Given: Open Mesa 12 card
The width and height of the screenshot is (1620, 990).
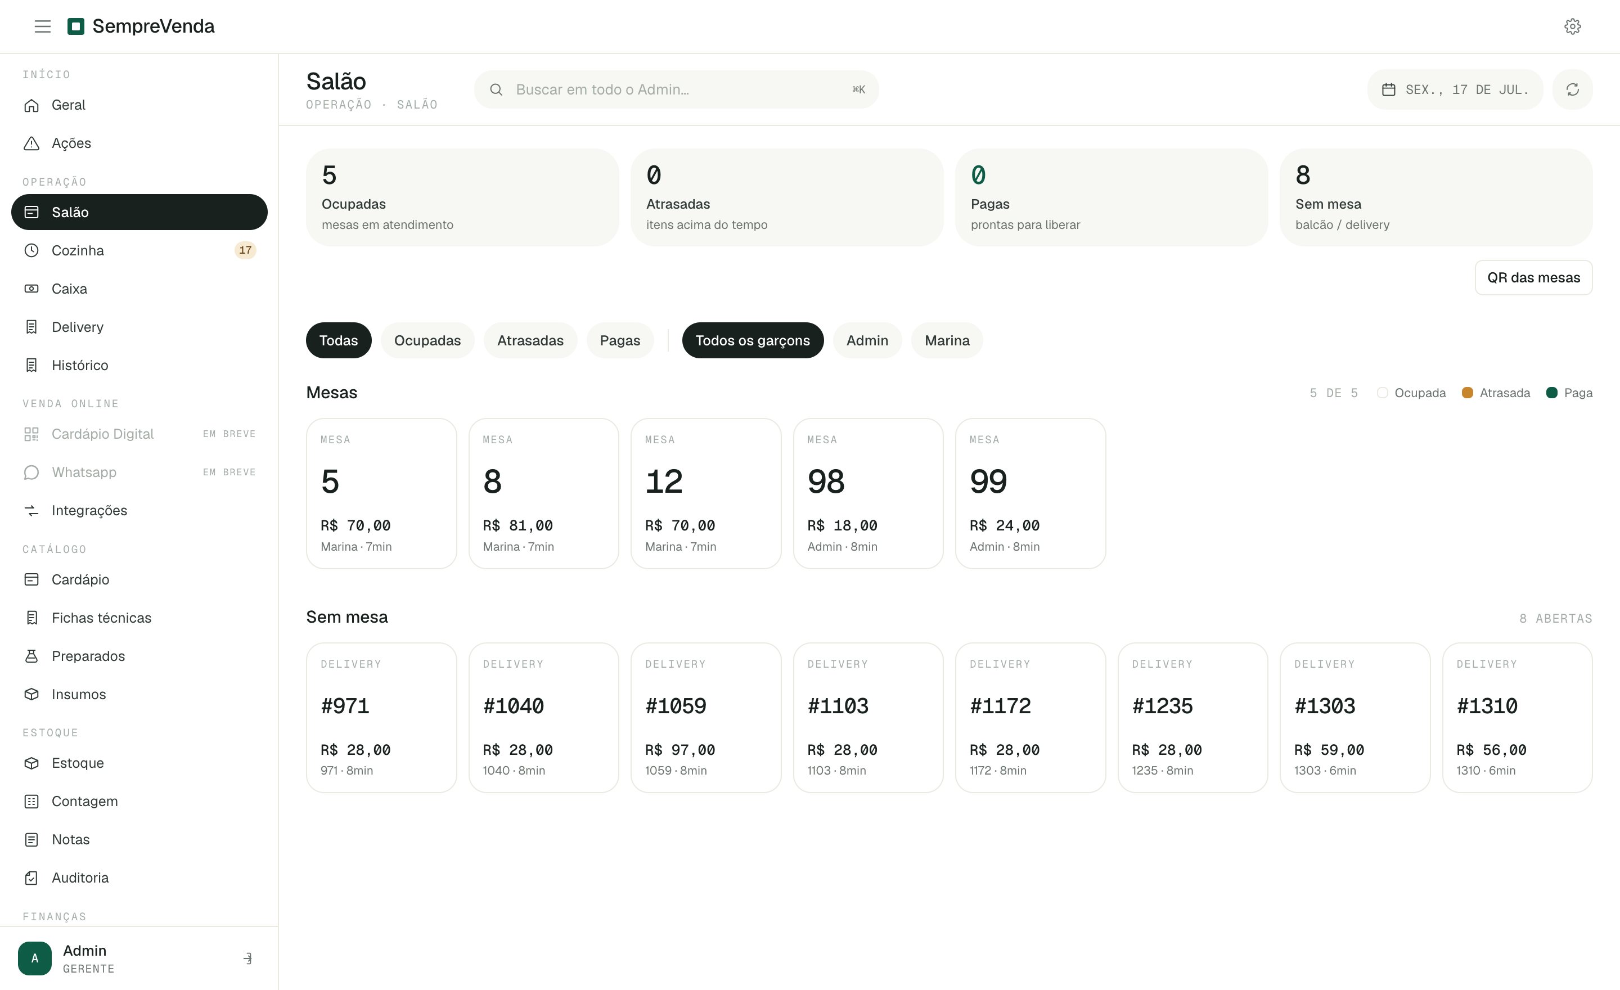Looking at the screenshot, I should click(706, 494).
